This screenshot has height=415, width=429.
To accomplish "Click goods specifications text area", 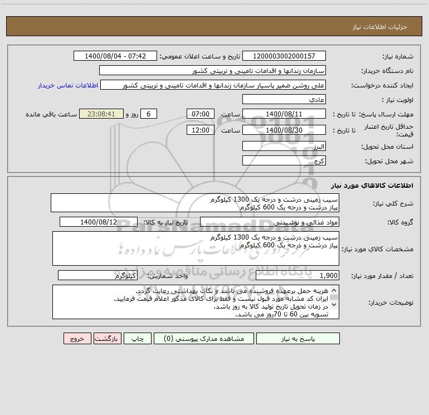I will pos(196,248).
